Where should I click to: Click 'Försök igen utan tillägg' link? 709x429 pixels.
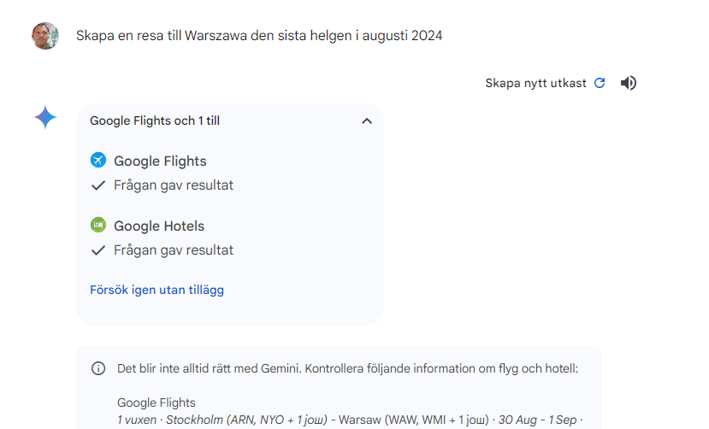[157, 290]
